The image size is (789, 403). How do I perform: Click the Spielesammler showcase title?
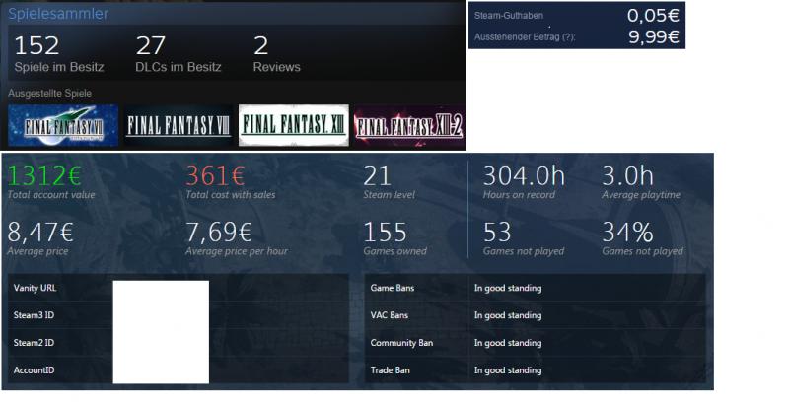click(x=58, y=15)
